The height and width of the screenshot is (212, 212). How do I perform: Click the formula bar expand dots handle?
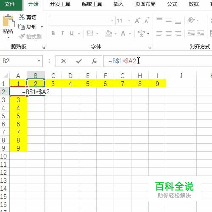click(x=49, y=61)
